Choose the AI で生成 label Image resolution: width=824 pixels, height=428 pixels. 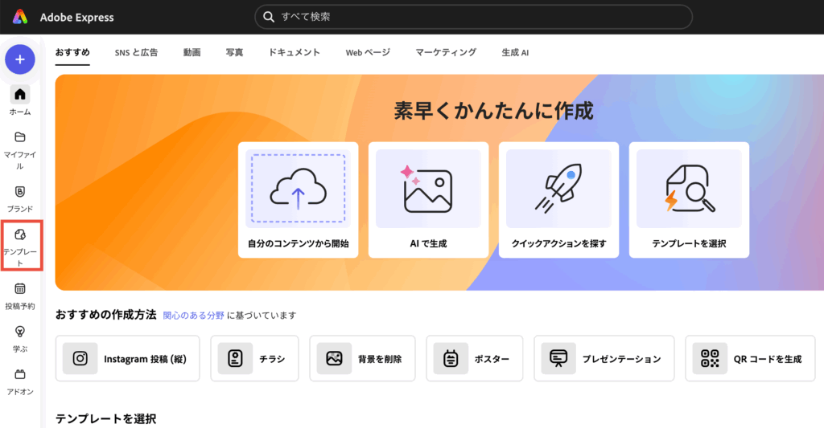coord(428,243)
